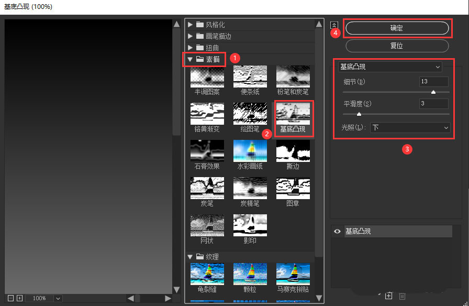Click the 细节 value input field
The width and height of the screenshot is (469, 306).
pyautogui.click(x=434, y=81)
